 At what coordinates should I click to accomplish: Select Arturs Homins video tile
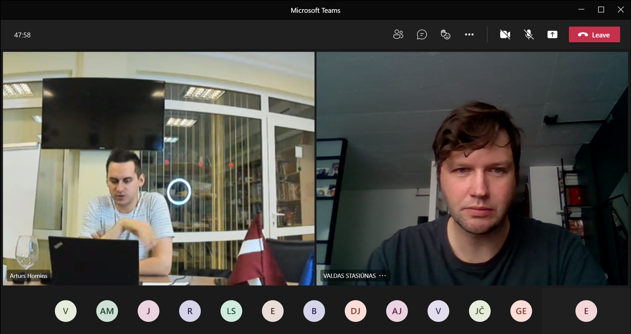pos(159,168)
